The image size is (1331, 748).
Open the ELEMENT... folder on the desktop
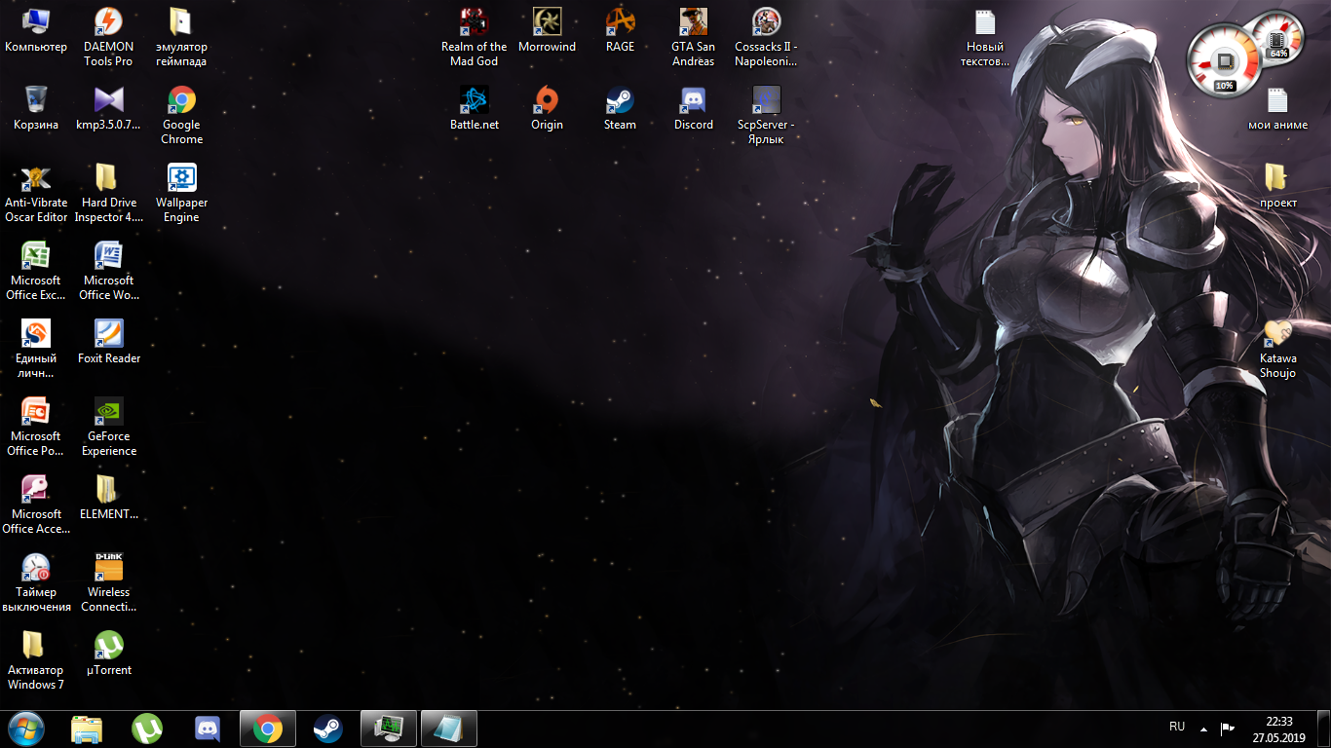pos(108,498)
